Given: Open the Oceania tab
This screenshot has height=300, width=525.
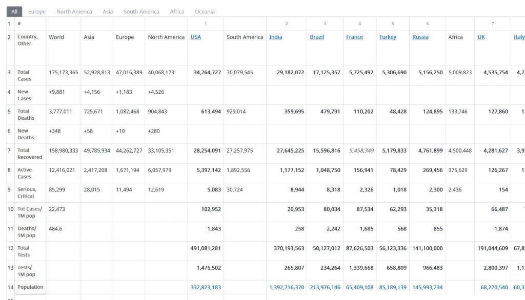Looking at the screenshot, I should [x=205, y=11].
